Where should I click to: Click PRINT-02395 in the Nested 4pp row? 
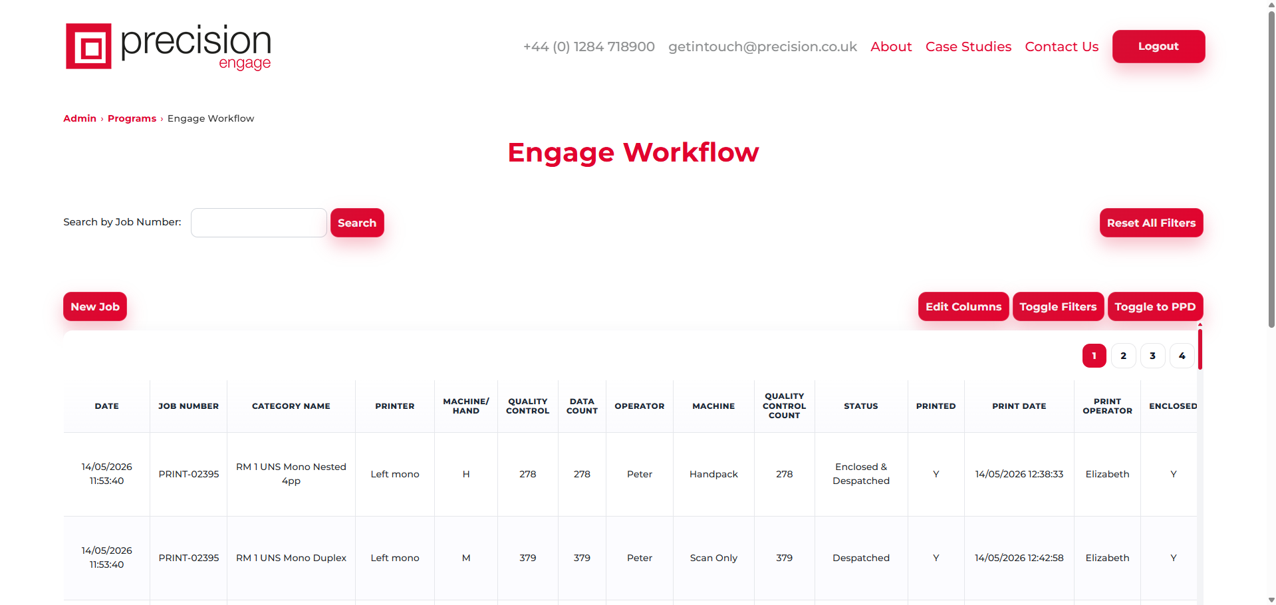click(x=188, y=474)
